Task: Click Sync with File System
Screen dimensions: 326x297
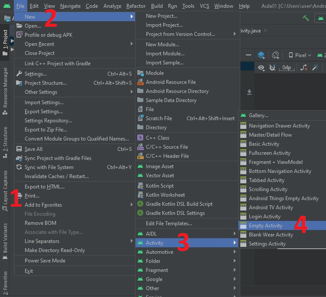Action: 74,167
